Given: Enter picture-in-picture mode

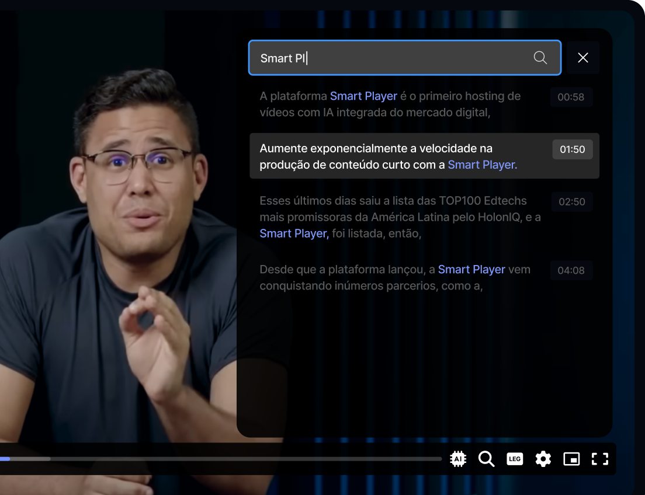Looking at the screenshot, I should (571, 459).
